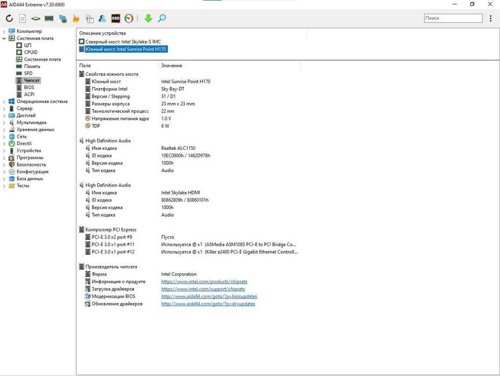The image size is (500, 376).
Task: Click the Realtek ALC1150 value
Action: (178, 148)
